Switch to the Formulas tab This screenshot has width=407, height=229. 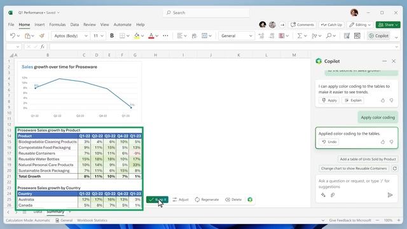point(57,25)
